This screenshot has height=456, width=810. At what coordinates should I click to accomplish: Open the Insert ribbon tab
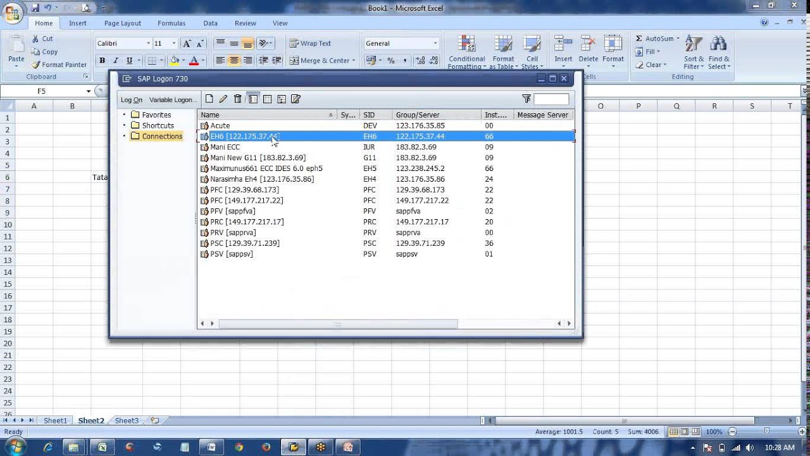pos(78,23)
